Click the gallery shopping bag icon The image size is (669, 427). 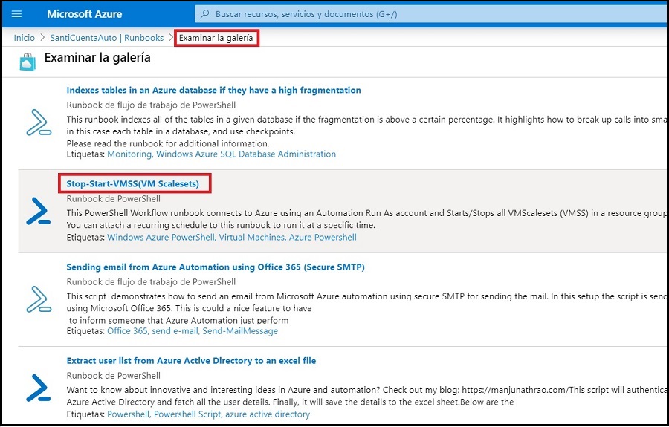(28, 62)
